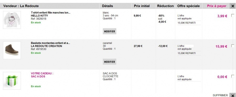This screenshot has height=97, width=236.
Task: Open the Baskets montantes enfant product title
Action: click(x=50, y=43)
